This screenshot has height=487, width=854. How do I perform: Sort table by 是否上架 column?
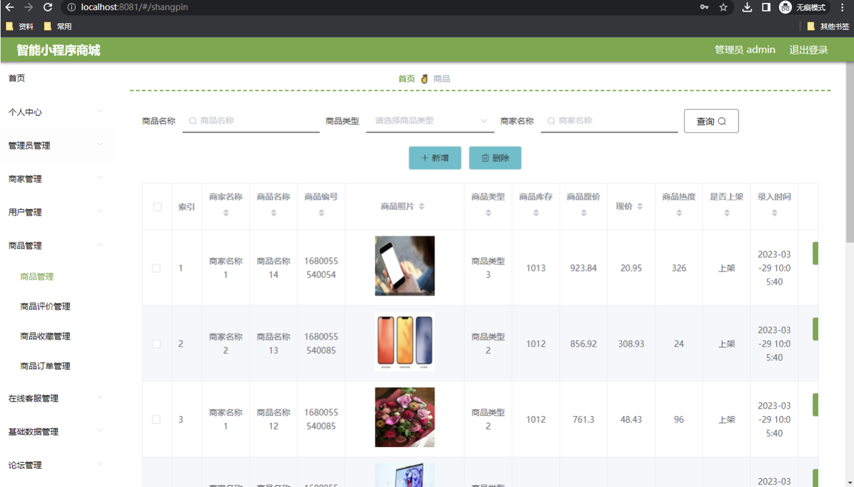tap(727, 213)
